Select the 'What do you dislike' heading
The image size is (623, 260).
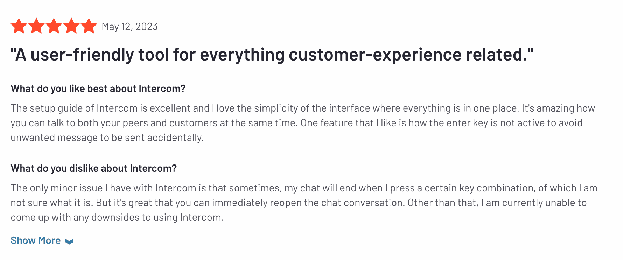point(94,168)
